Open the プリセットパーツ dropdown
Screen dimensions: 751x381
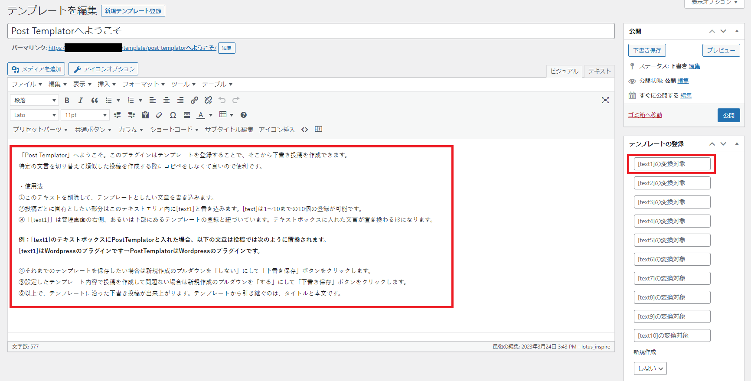tap(40, 130)
